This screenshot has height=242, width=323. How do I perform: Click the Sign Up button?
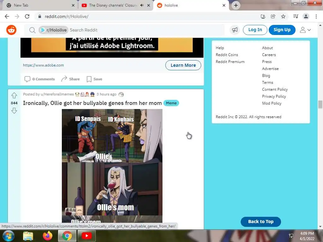(x=282, y=30)
